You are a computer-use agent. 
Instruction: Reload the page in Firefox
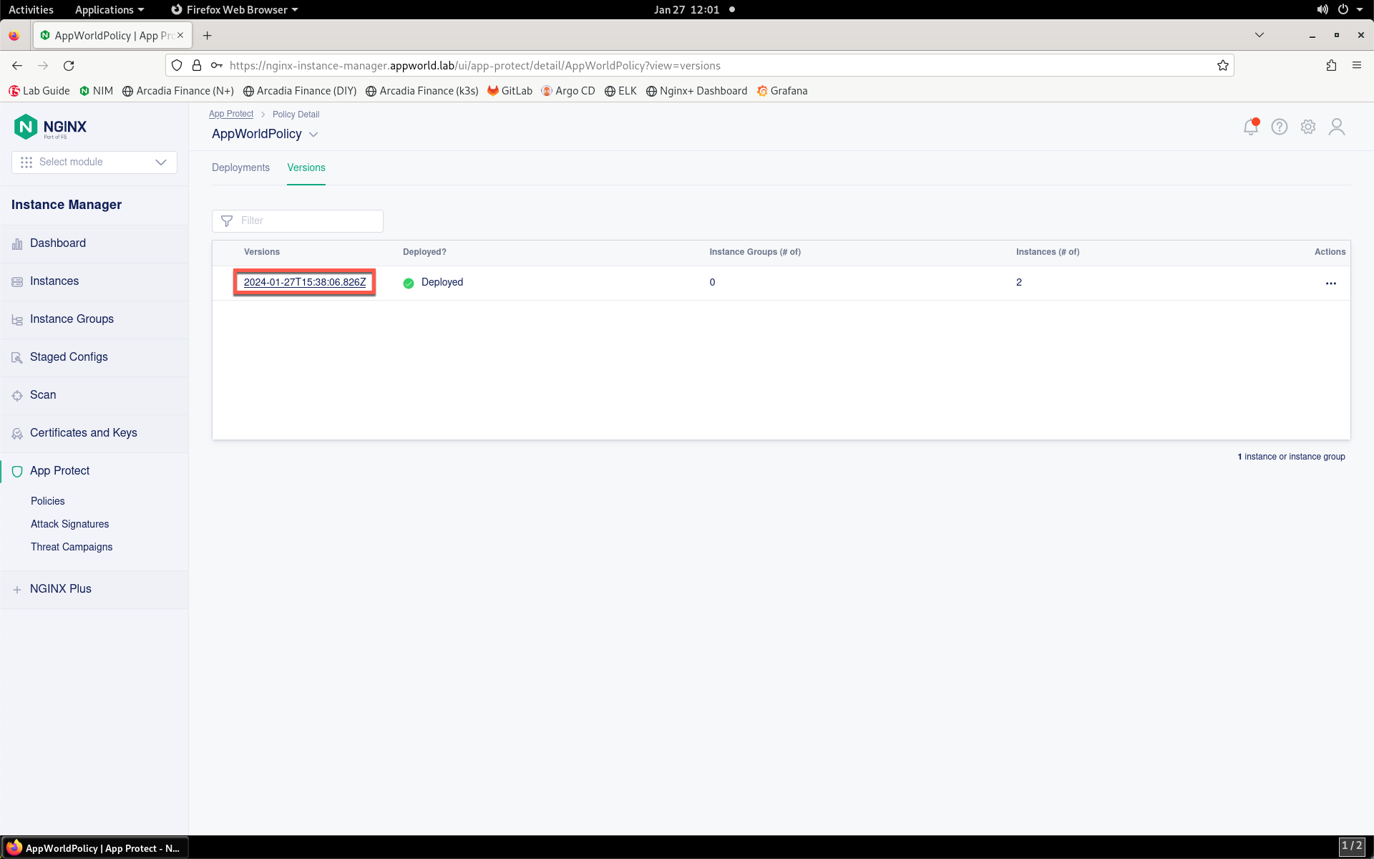click(69, 65)
